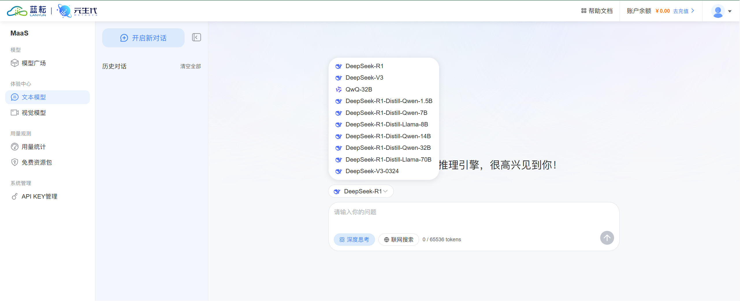Click the help docs grid icon

point(584,11)
